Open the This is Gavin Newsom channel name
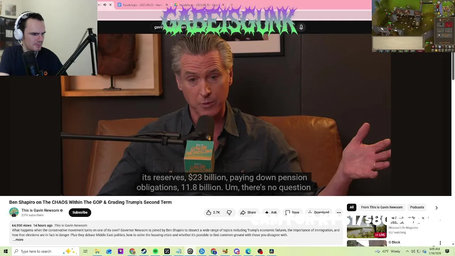The height and width of the screenshot is (256, 455). coord(40,210)
